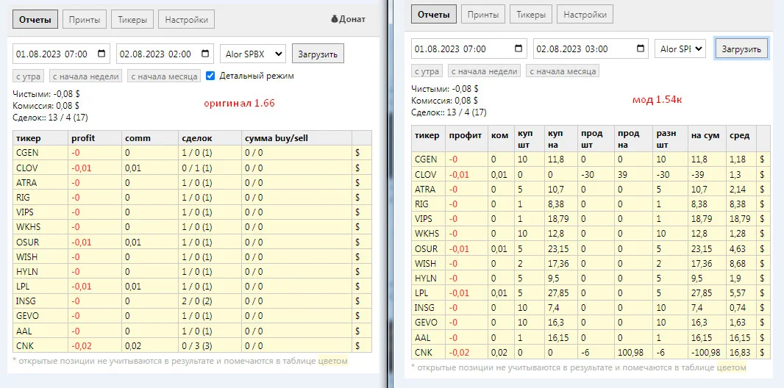Click the Донат money bag icon
784x388 pixels.
335,20
